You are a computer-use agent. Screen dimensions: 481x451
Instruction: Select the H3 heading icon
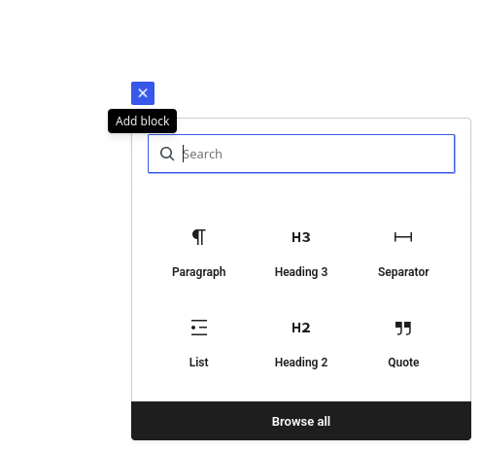click(301, 237)
